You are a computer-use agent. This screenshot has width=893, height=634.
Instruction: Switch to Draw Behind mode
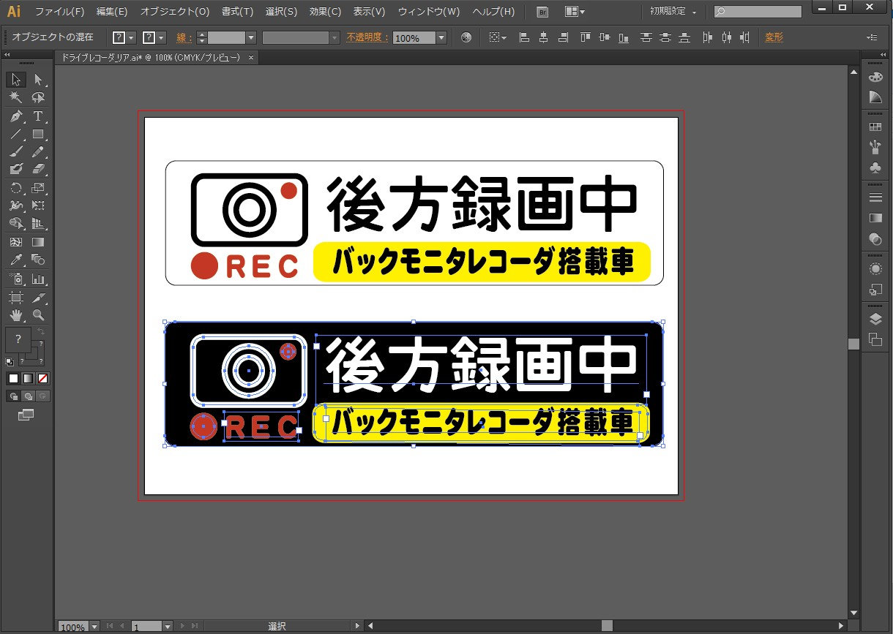tap(28, 396)
